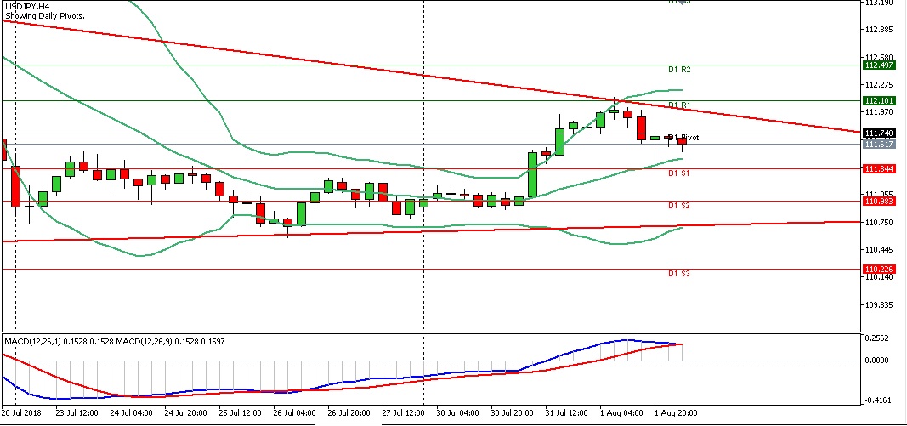Select the D1 S2 support label
This screenshot has width=907, height=426.
point(679,206)
